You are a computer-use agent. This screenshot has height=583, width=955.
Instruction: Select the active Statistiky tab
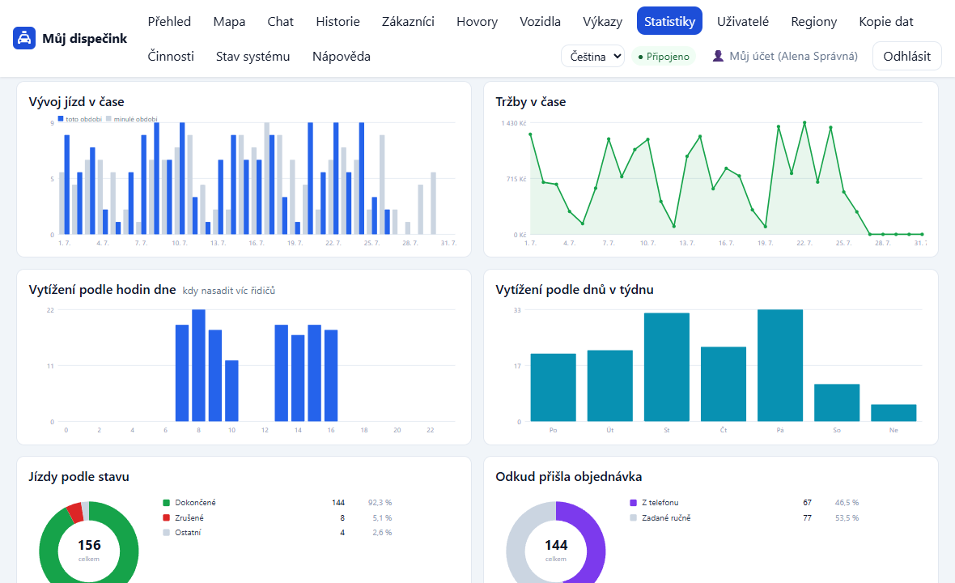(x=669, y=21)
